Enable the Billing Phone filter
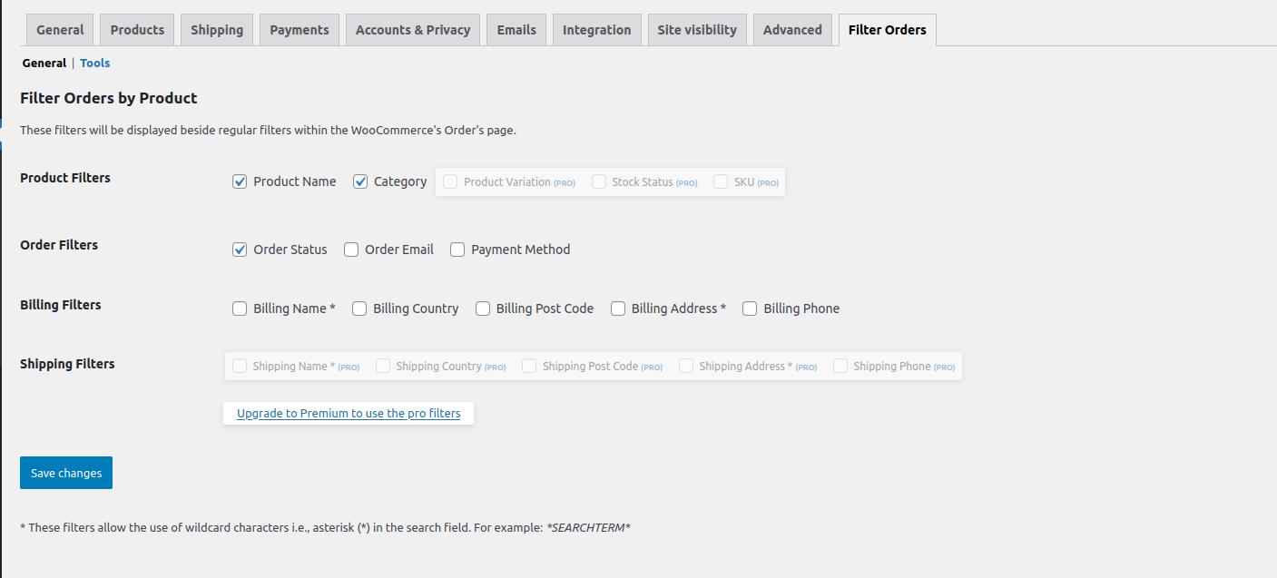 point(750,309)
